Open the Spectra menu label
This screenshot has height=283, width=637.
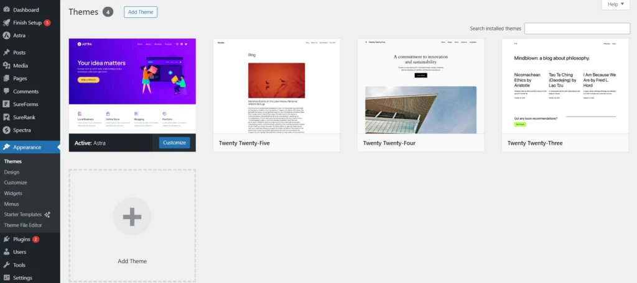tap(22, 130)
